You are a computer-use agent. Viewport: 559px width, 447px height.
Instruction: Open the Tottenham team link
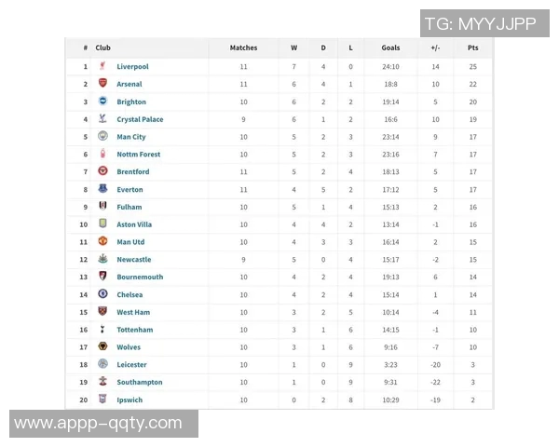135,330
